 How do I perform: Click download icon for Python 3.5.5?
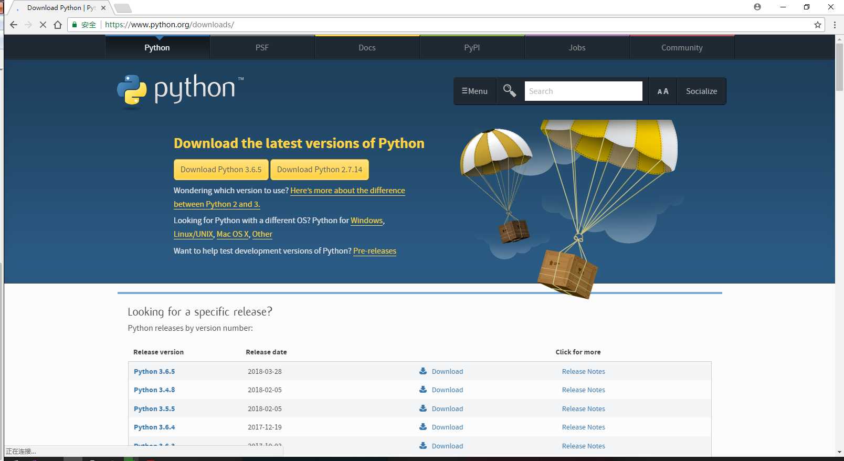423,408
